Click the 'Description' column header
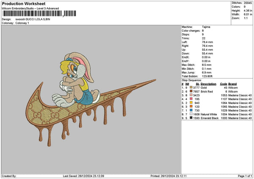The height and width of the screenshot is (179, 254). pyautogui.click(x=208, y=84)
